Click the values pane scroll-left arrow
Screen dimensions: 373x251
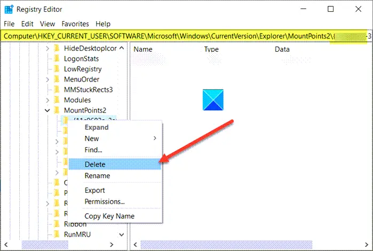click(x=136, y=245)
